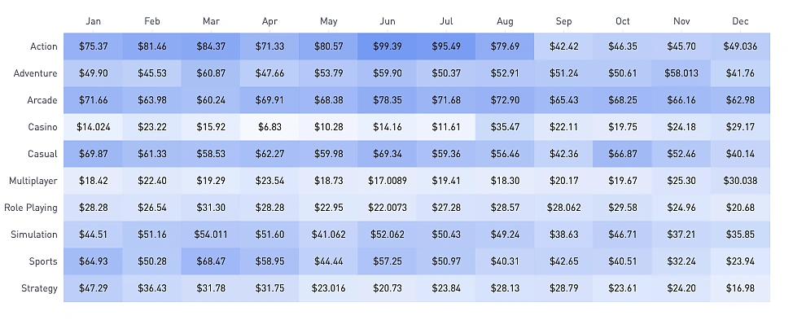Select Casino August cell $35.47
The image size is (793, 320).
[x=505, y=127]
